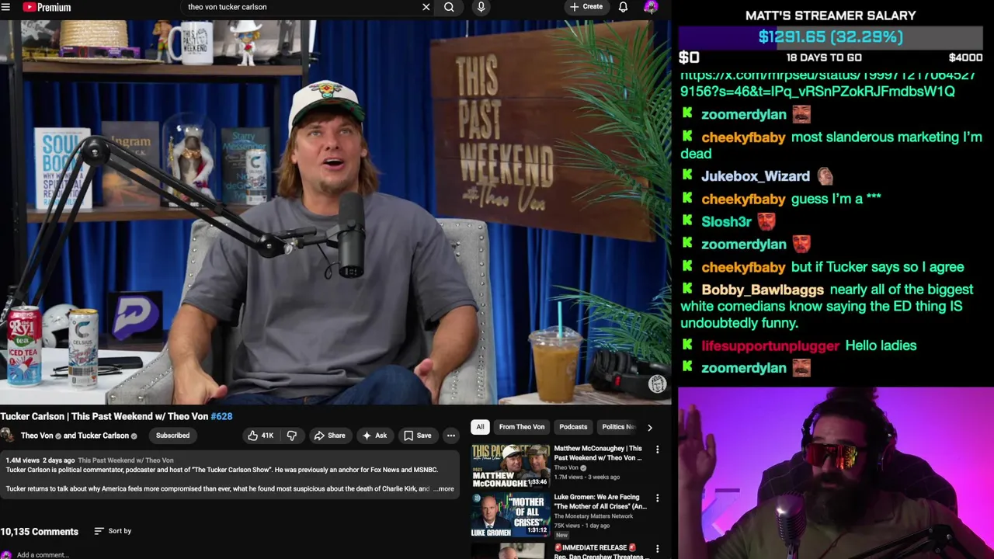Click Matt's streamer salary progress bar

(x=830, y=37)
